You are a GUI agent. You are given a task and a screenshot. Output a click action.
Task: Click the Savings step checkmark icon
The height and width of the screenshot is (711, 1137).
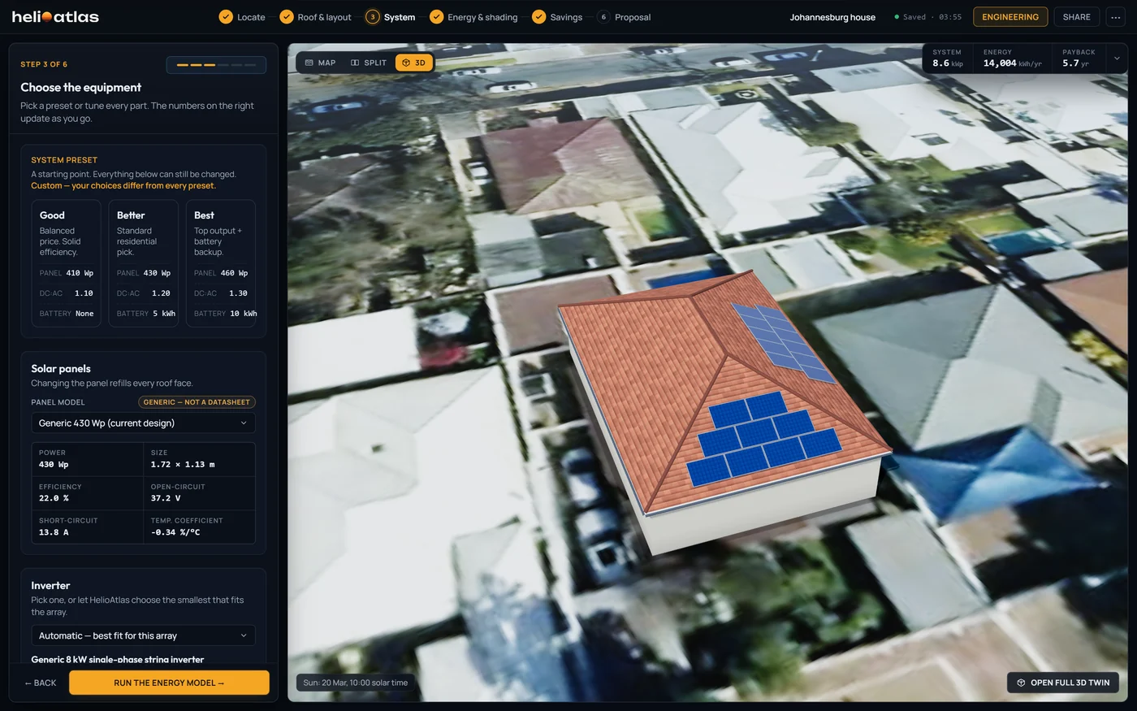[538, 17]
